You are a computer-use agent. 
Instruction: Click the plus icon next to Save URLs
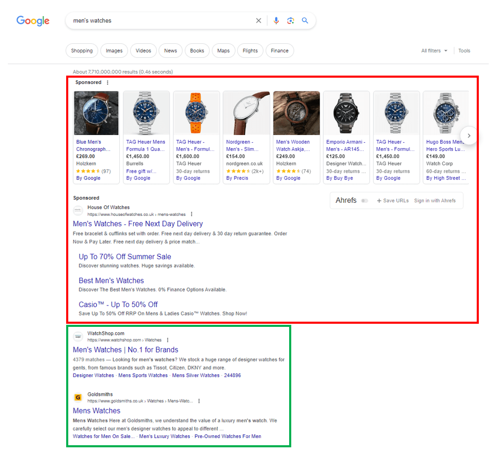tap(379, 201)
